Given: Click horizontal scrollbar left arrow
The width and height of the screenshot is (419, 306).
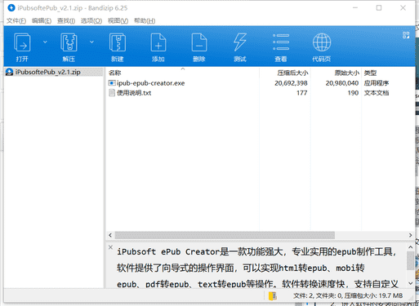Looking at the screenshot, I should [110, 235].
